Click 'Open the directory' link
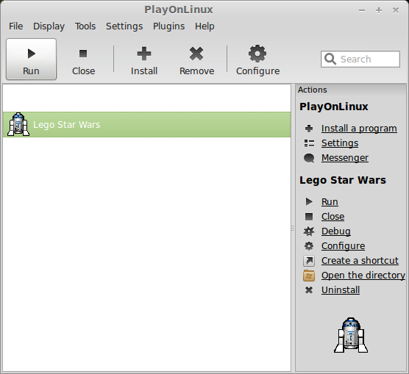The image size is (409, 374). coord(363,276)
